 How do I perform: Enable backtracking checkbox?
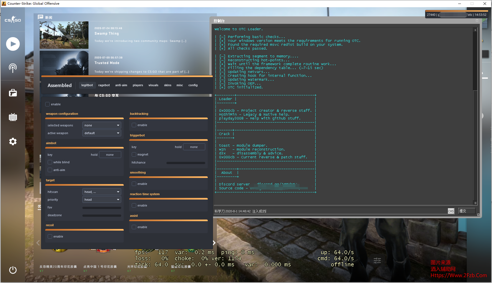tap(134, 125)
